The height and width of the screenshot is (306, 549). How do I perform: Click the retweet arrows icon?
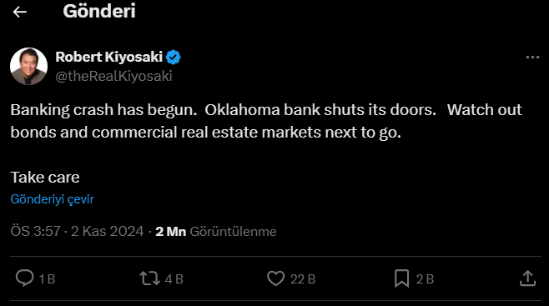coord(149,278)
